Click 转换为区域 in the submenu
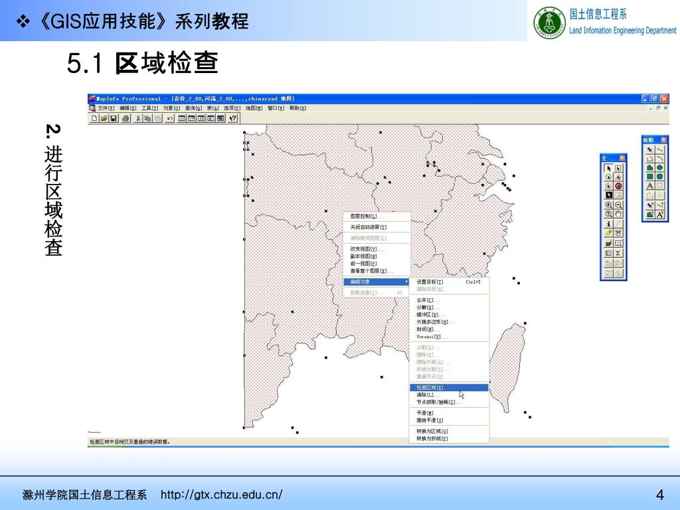 click(450, 431)
